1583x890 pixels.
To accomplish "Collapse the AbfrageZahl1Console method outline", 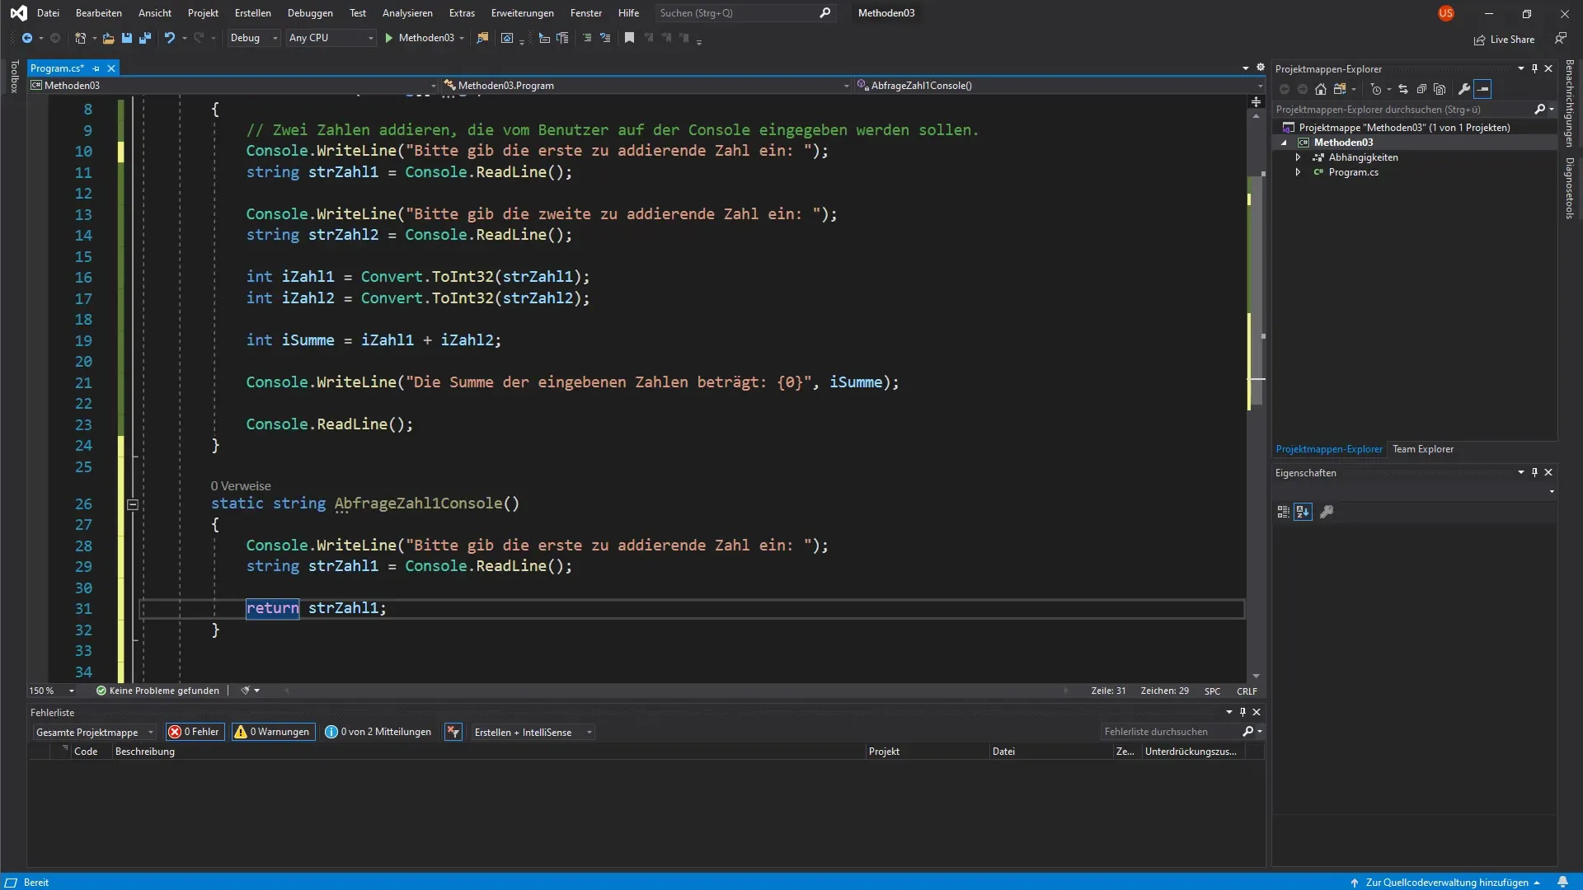I will click(132, 504).
